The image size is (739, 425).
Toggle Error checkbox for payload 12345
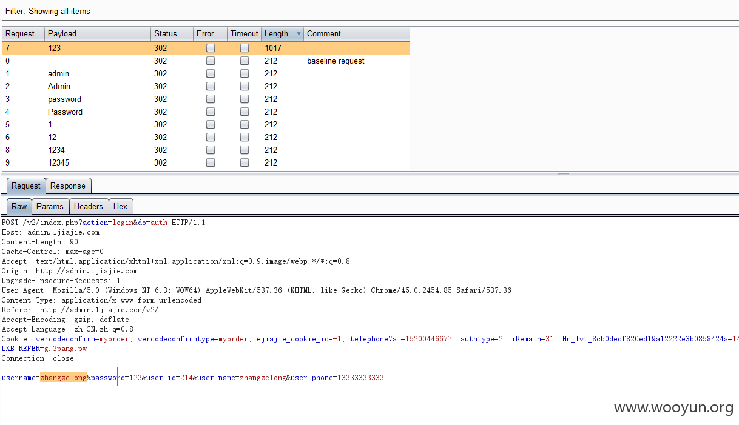(211, 162)
